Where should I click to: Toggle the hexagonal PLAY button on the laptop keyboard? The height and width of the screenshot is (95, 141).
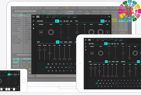[47, 67]
